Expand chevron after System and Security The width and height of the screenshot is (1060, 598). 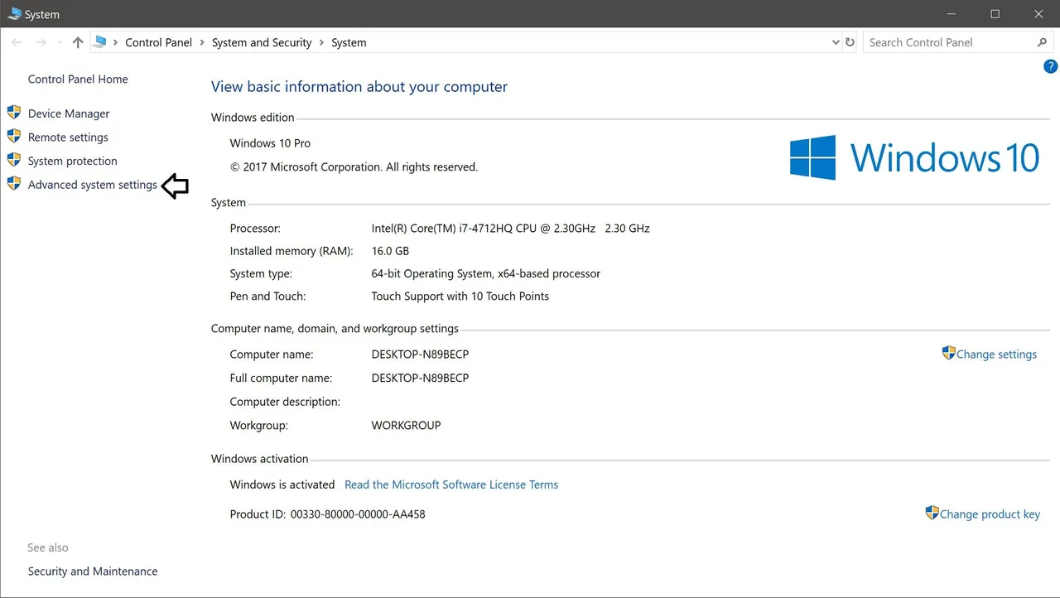(x=321, y=43)
